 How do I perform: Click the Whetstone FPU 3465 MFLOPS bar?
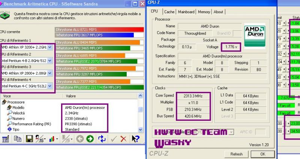click(93, 48)
